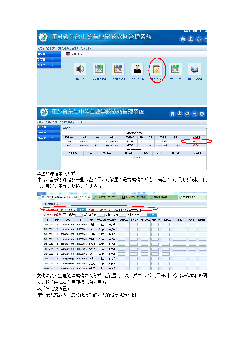Expand 公告管理 in the grade list page sidebar

[x=48, y=133]
